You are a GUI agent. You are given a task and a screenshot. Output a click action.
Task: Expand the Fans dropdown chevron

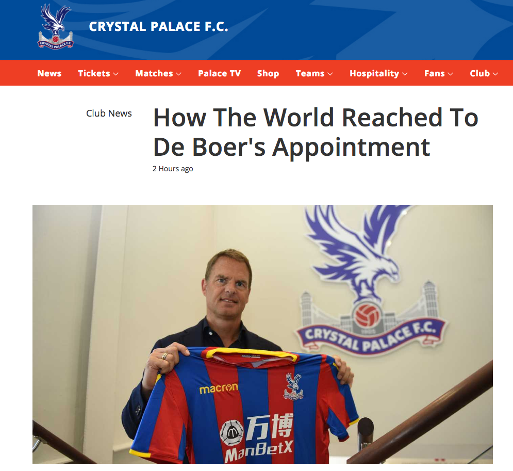[451, 74]
